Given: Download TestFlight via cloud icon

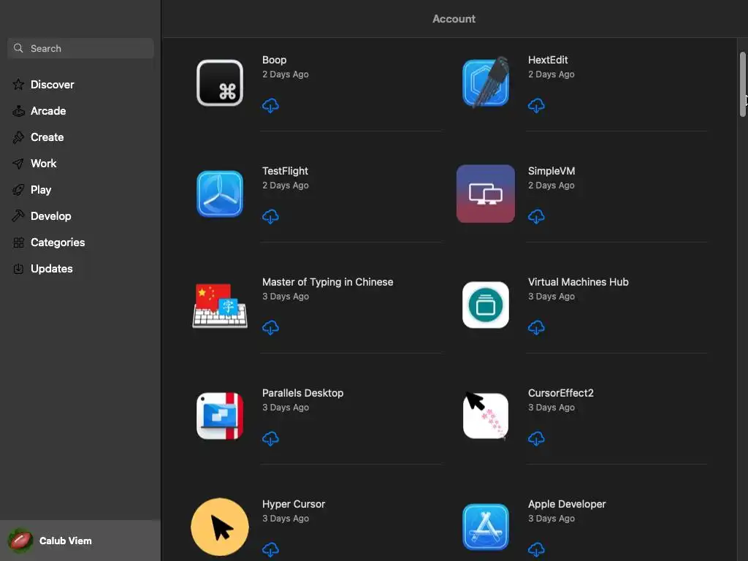Looking at the screenshot, I should (x=270, y=216).
